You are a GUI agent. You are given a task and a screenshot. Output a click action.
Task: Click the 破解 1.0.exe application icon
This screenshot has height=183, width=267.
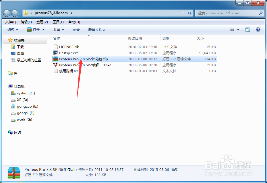click(x=56, y=65)
